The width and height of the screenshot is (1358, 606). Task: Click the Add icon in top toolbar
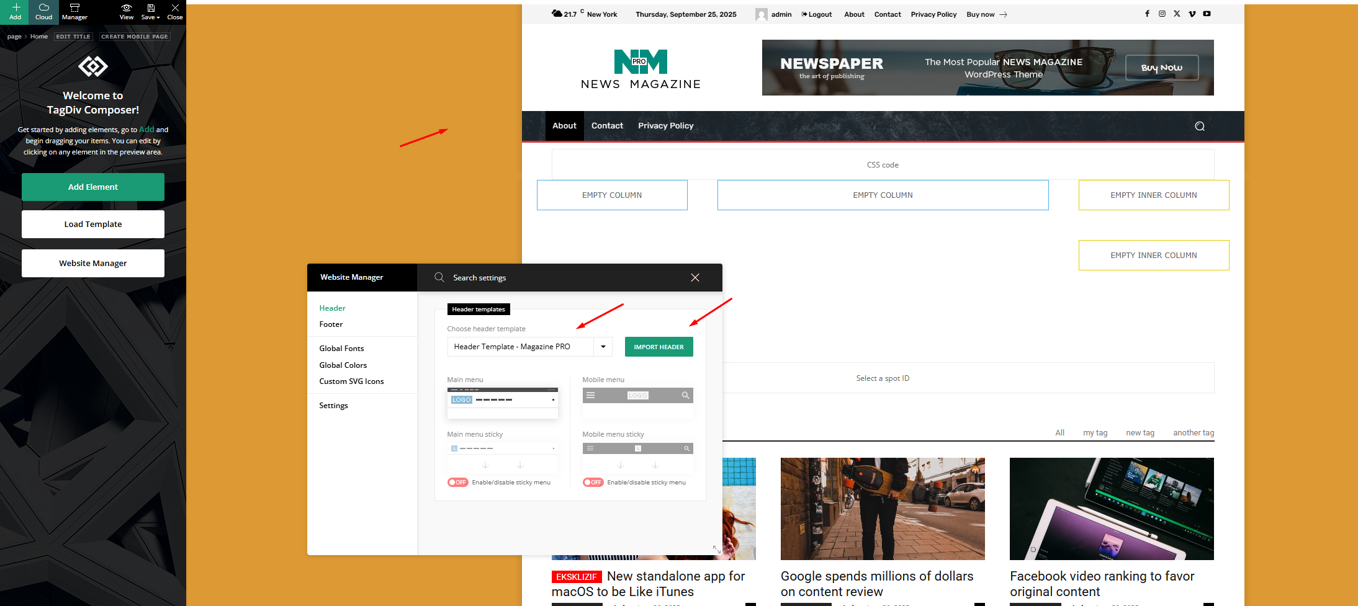click(16, 12)
